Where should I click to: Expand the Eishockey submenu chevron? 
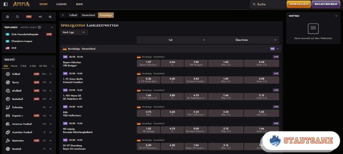pyautogui.click(x=51, y=107)
